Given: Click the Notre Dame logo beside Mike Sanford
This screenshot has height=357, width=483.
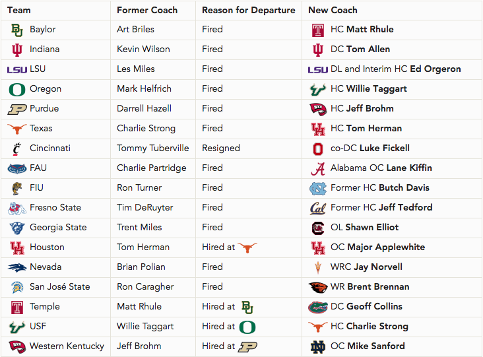Looking at the screenshot, I should [318, 347].
